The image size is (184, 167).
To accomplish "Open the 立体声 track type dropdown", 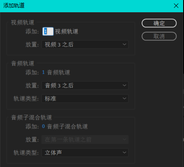I will tap(85, 153).
